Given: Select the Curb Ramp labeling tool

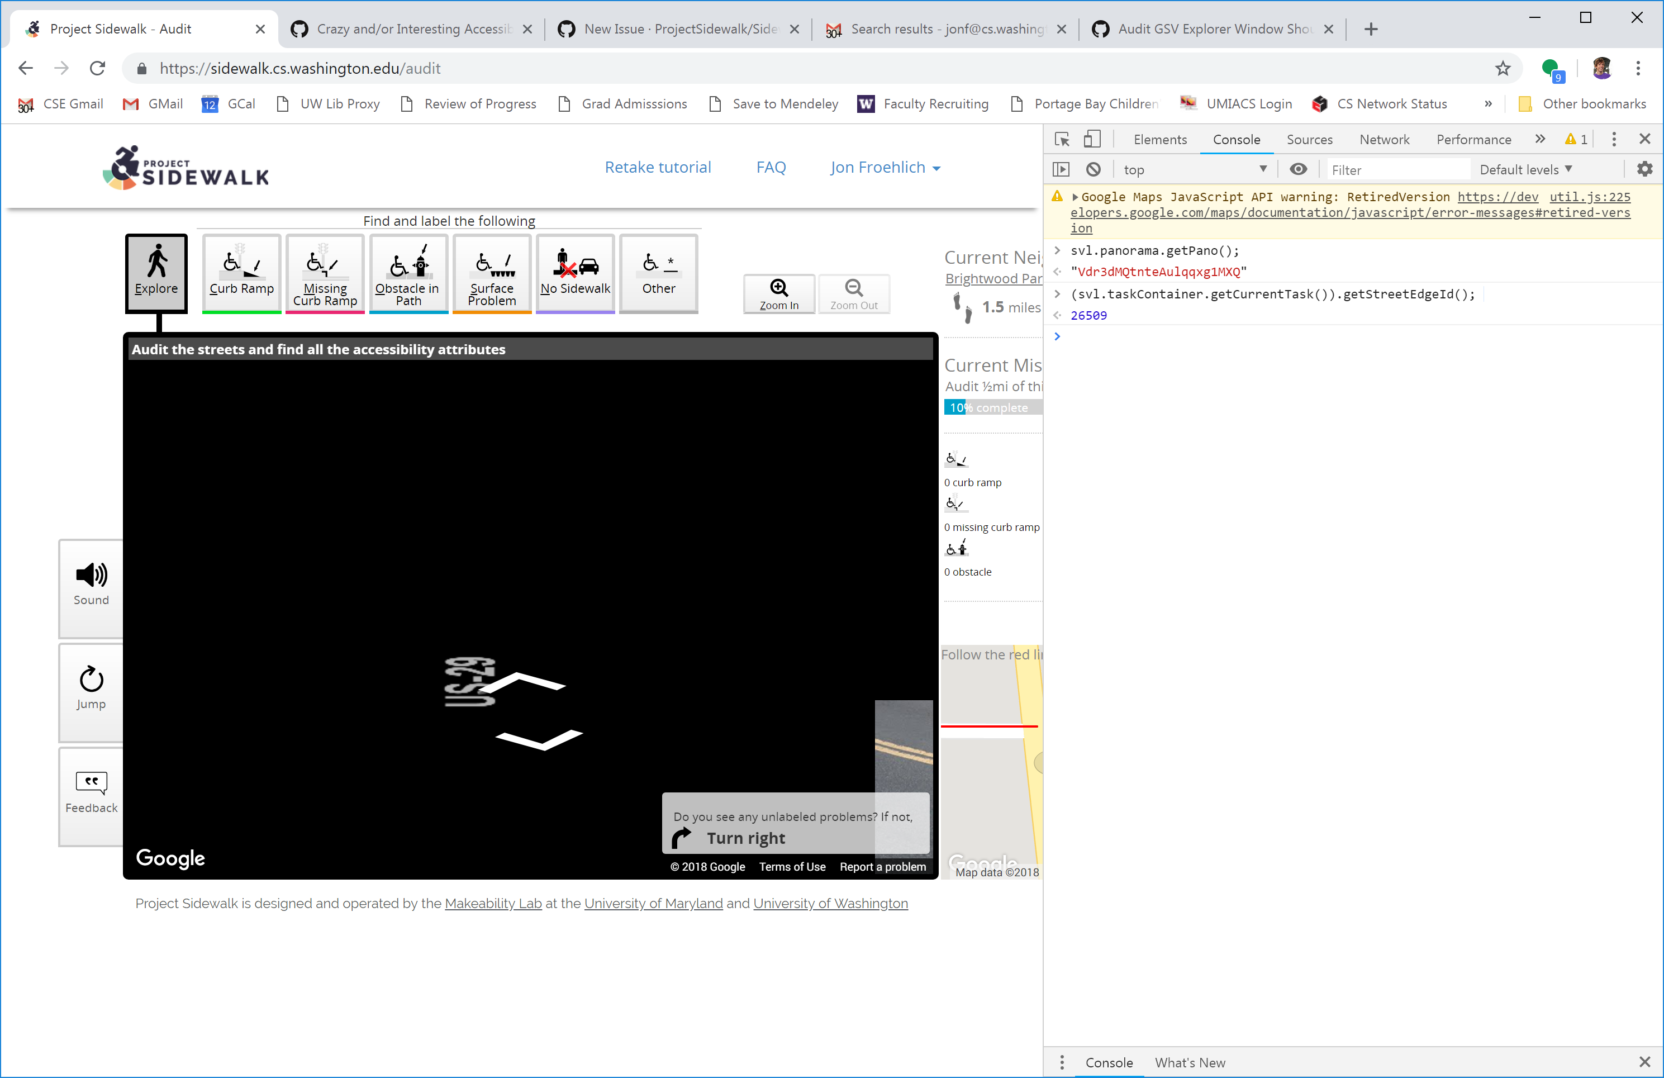Looking at the screenshot, I should click(x=240, y=273).
